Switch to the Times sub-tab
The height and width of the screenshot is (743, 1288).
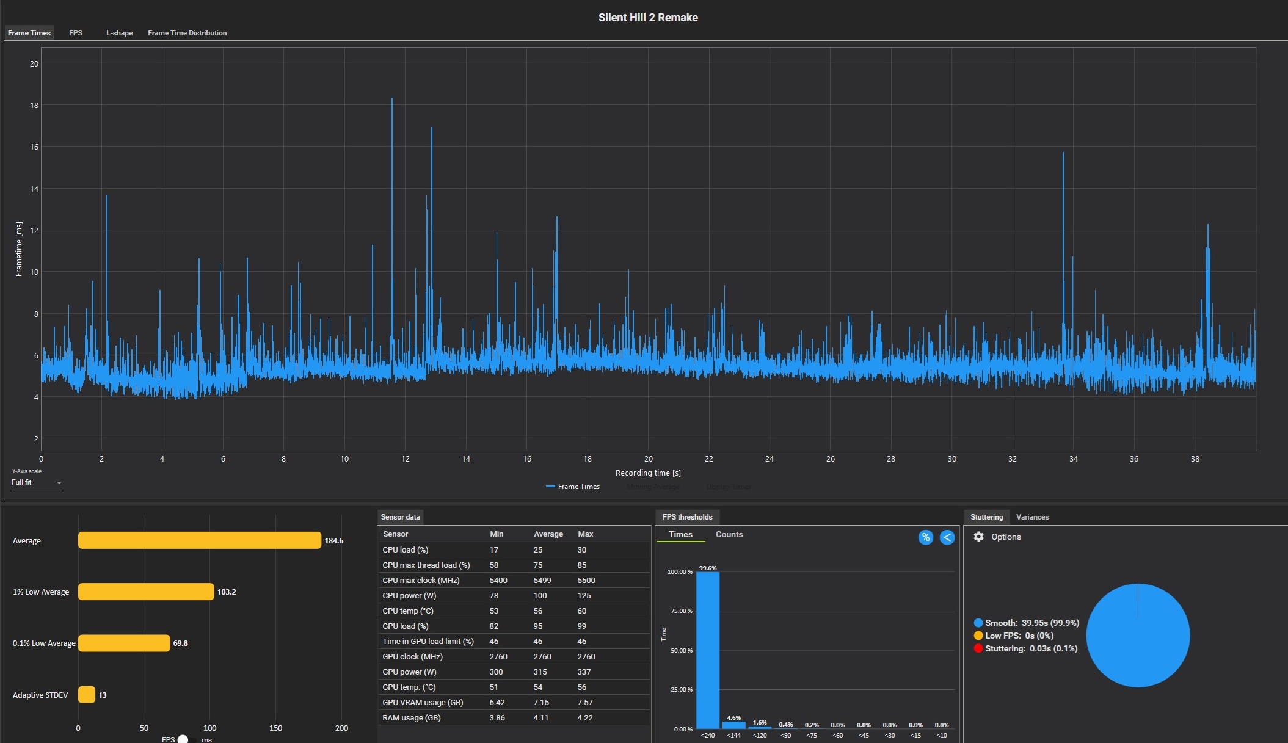(680, 535)
